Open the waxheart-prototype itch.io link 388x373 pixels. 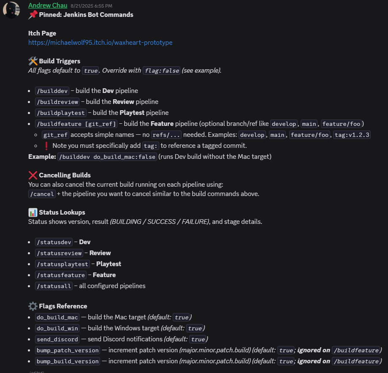(x=100, y=42)
